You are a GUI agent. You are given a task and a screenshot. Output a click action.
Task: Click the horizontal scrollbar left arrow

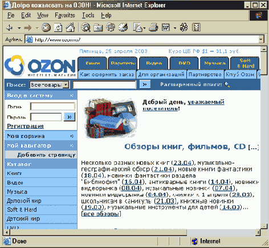tap(7, 233)
